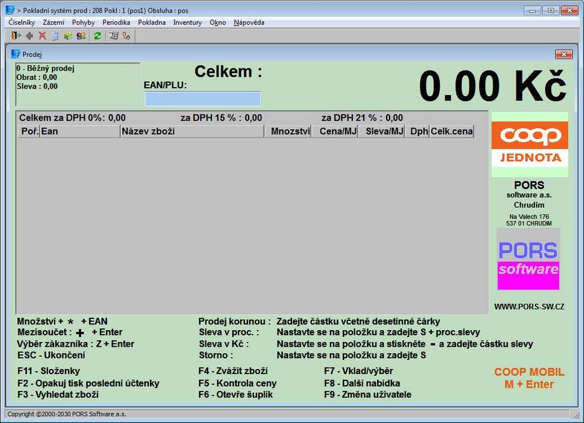Click the exit door toolbar icon
The height and width of the screenshot is (423, 584).
(x=16, y=36)
